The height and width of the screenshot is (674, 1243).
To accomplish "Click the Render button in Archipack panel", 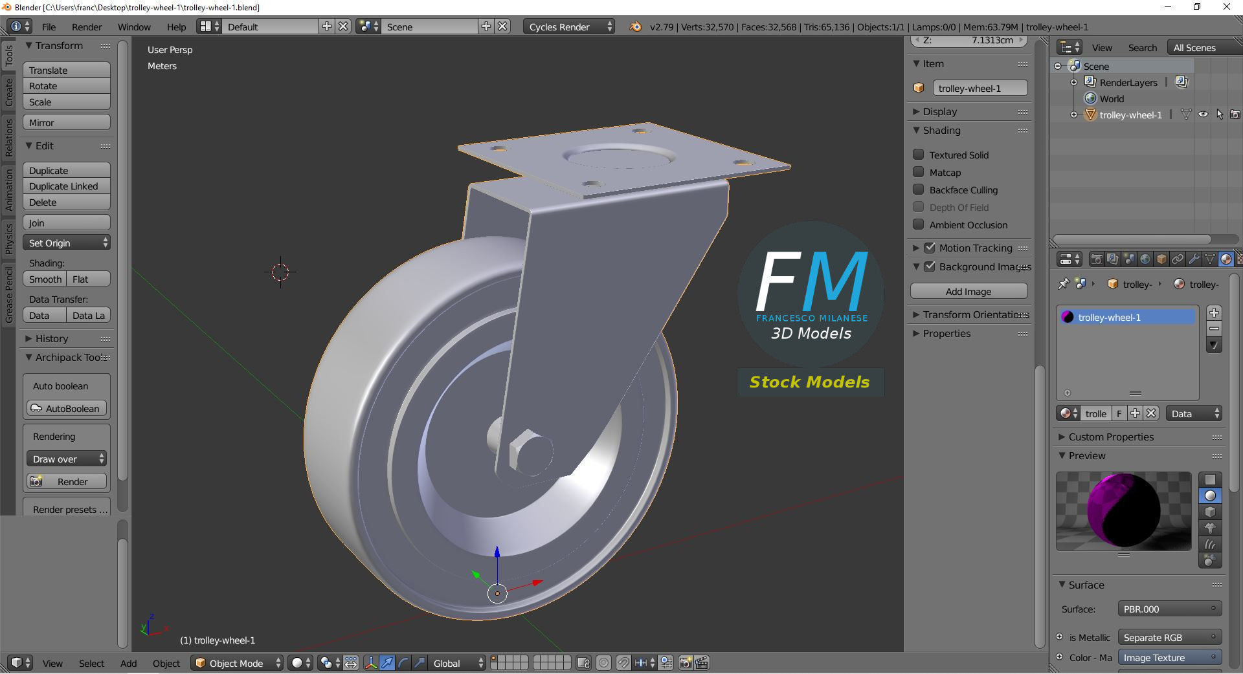I will 67,481.
